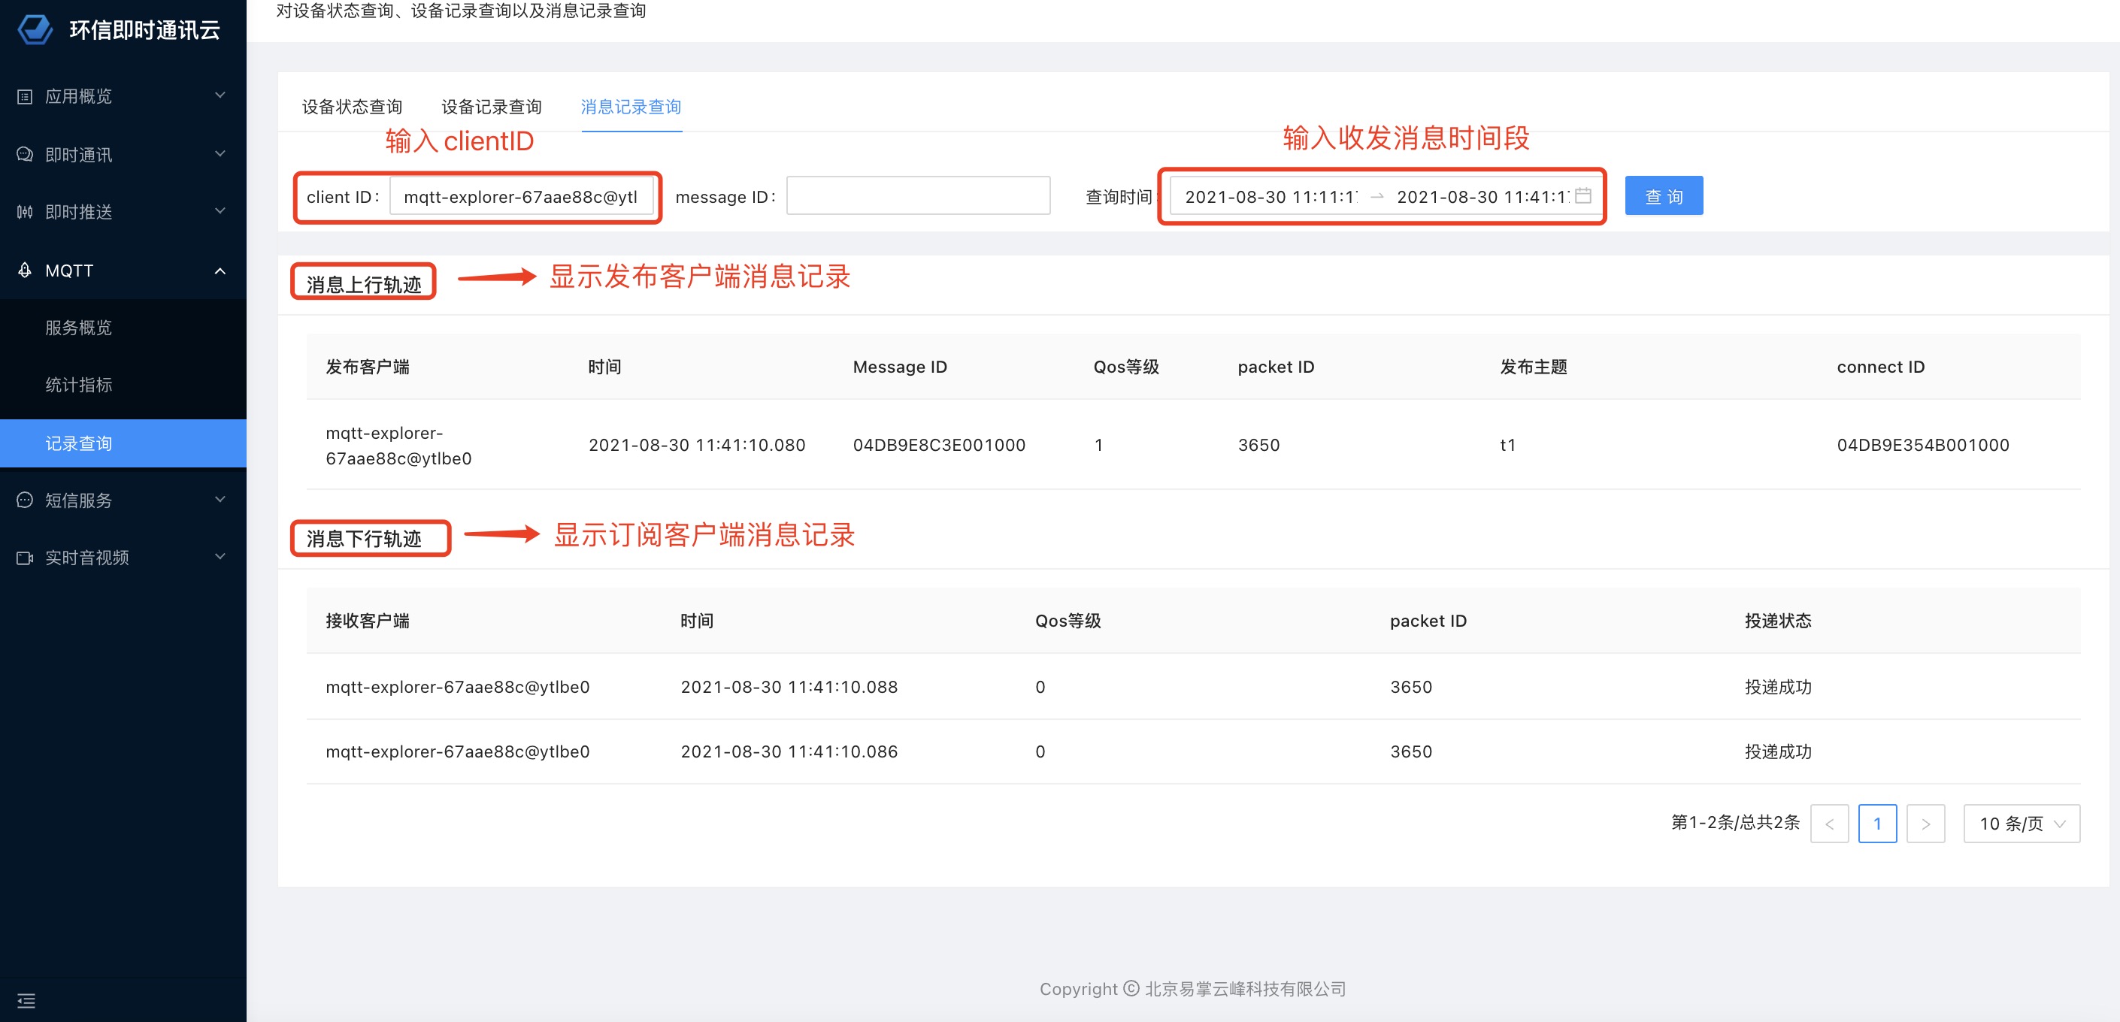2120x1022 pixels.
Task: Click the 即时通讯 chat bubble icon
Action: click(25, 155)
